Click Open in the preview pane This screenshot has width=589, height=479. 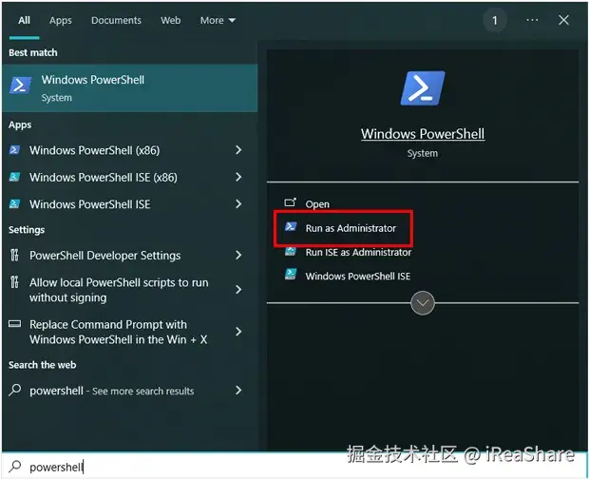[x=317, y=204]
